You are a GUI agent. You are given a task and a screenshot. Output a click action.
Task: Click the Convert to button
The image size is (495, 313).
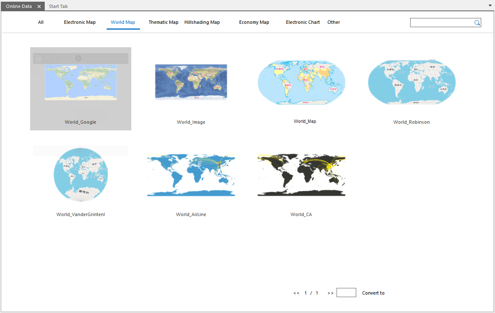[x=373, y=293]
